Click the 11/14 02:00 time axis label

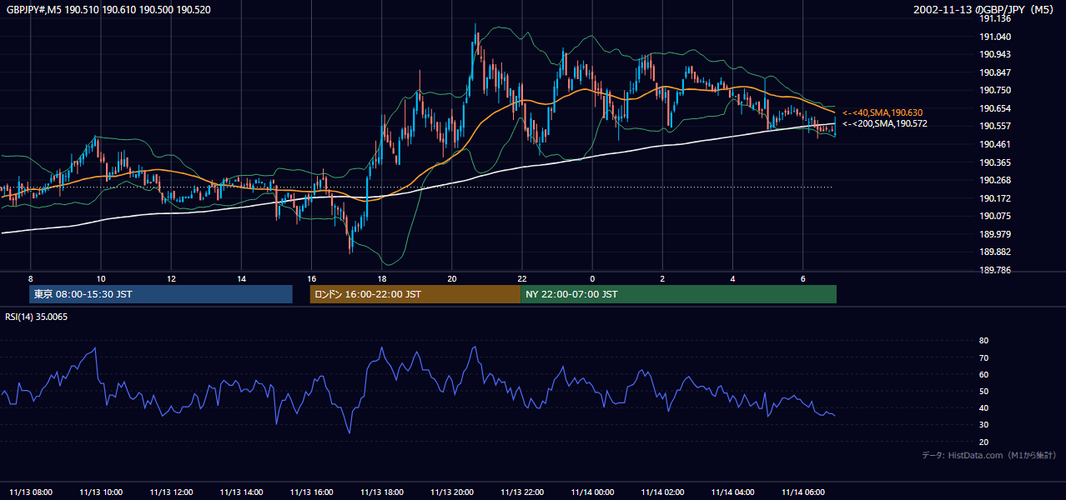[x=662, y=492]
